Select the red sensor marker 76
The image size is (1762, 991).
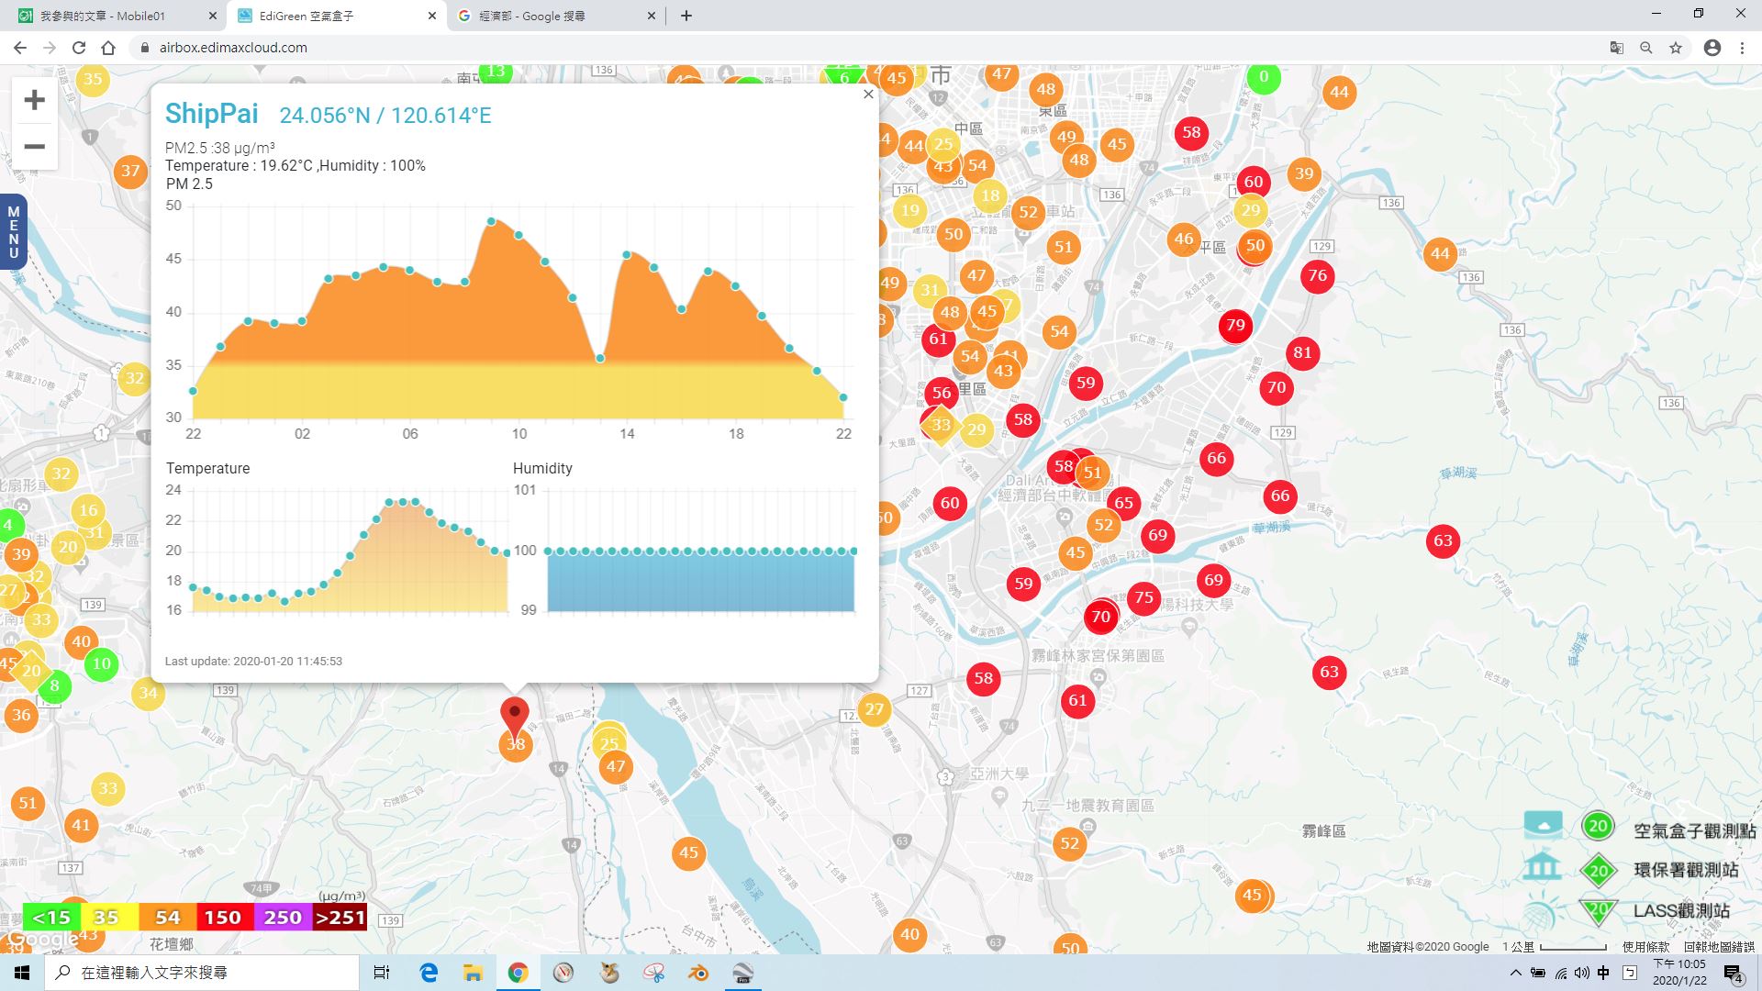tap(1318, 275)
